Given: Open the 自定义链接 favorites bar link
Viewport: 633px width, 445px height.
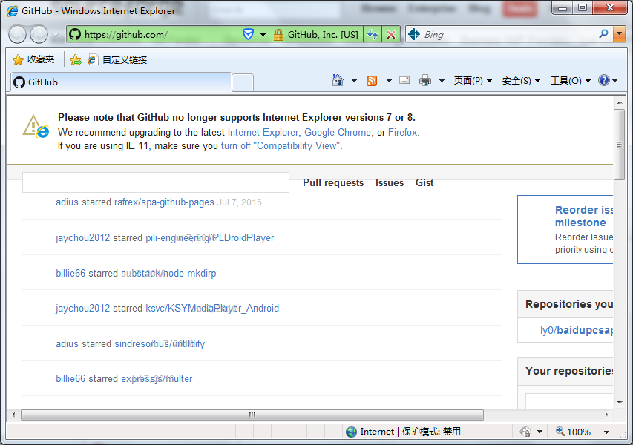Looking at the screenshot, I should (x=117, y=60).
